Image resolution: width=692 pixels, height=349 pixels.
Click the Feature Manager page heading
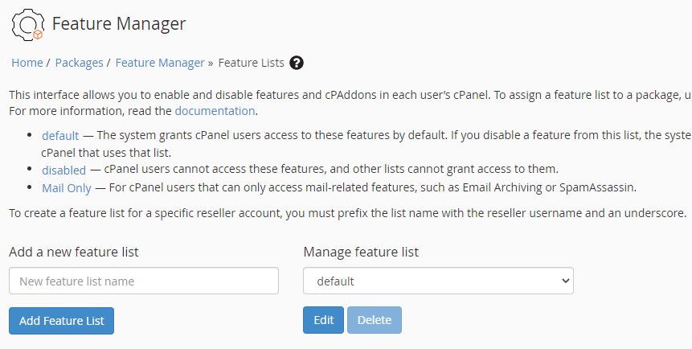(x=119, y=24)
